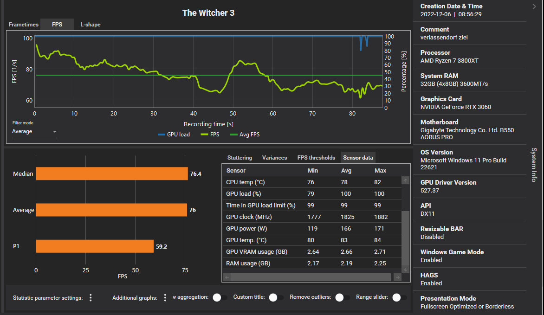Image resolution: width=544 pixels, height=315 pixels.
Task: Click the P1 orange bar
Action: (x=95, y=246)
